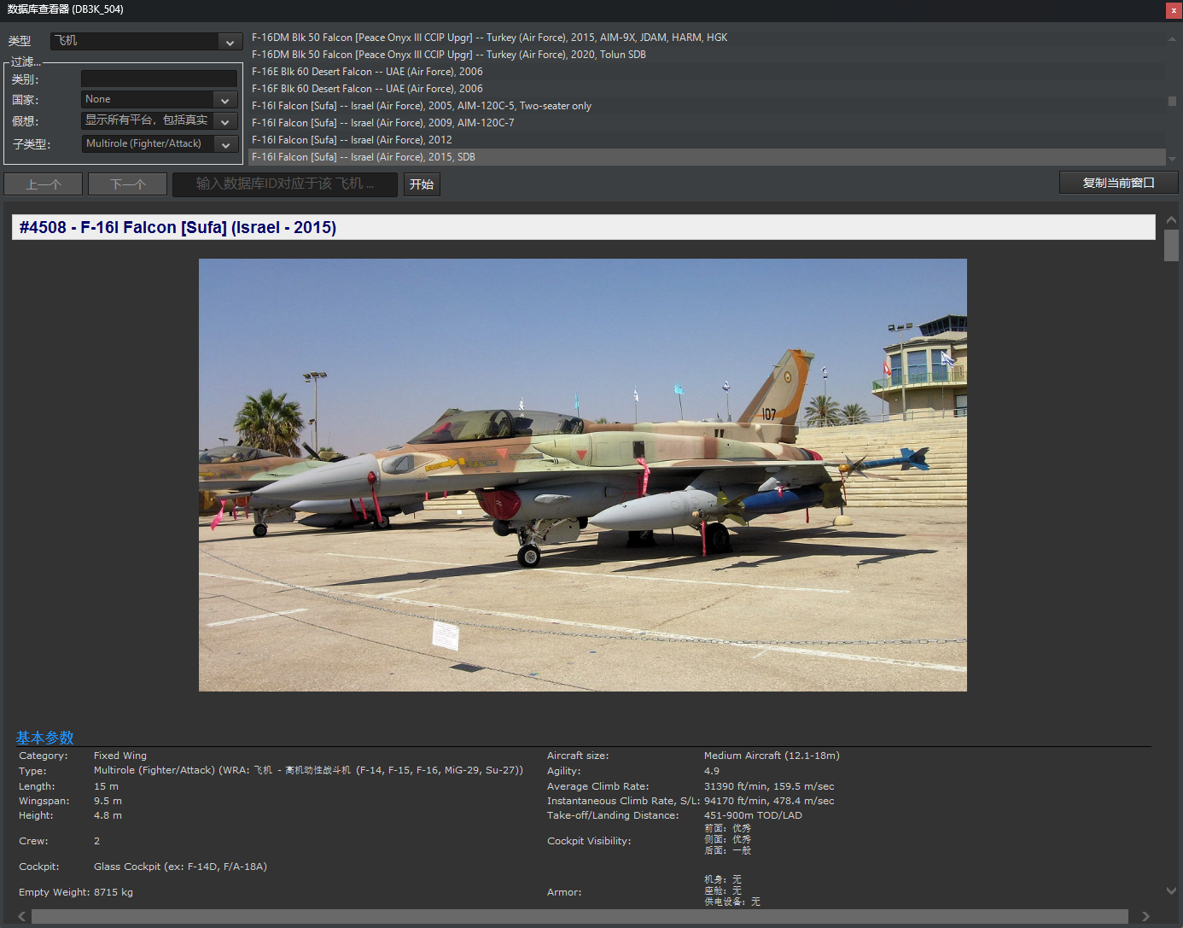Click the 复制当前窗口 button
The height and width of the screenshot is (928, 1183).
pyautogui.click(x=1118, y=183)
